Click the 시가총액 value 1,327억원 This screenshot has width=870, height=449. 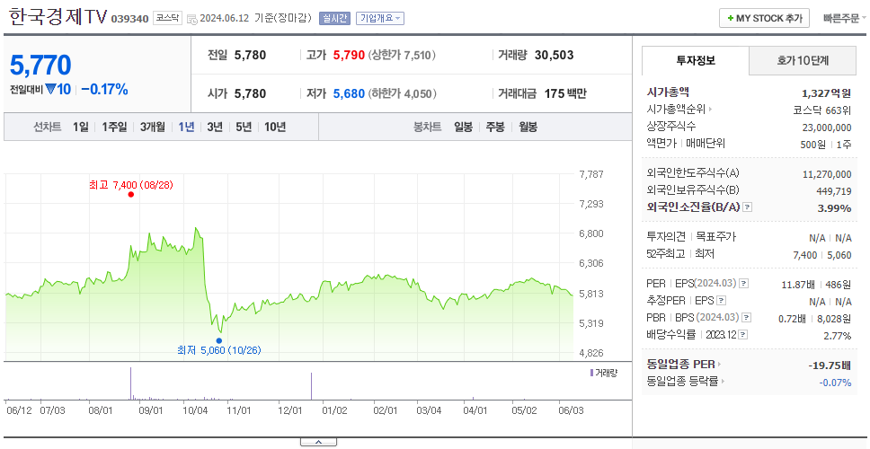coord(827,93)
